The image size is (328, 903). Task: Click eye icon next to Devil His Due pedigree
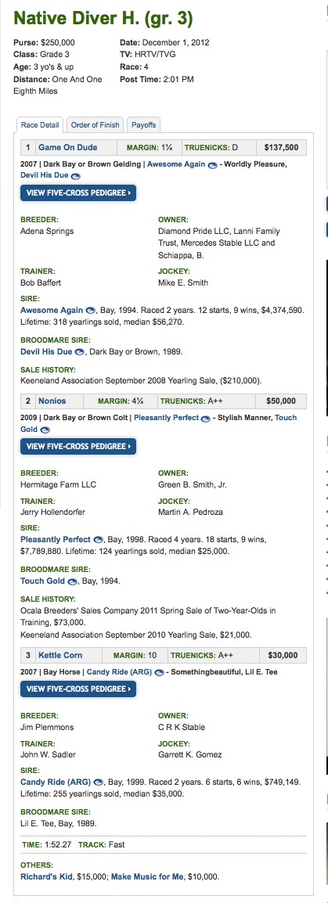75,175
